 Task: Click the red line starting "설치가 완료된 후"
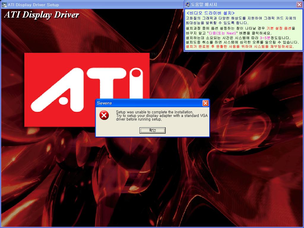point(240,47)
